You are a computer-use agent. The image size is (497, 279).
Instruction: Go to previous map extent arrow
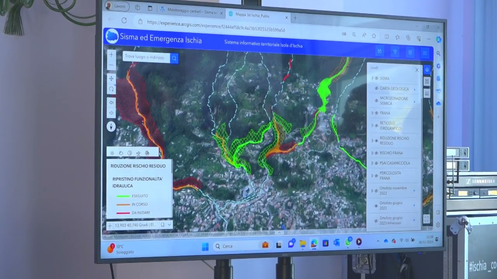[x=111, y=103]
